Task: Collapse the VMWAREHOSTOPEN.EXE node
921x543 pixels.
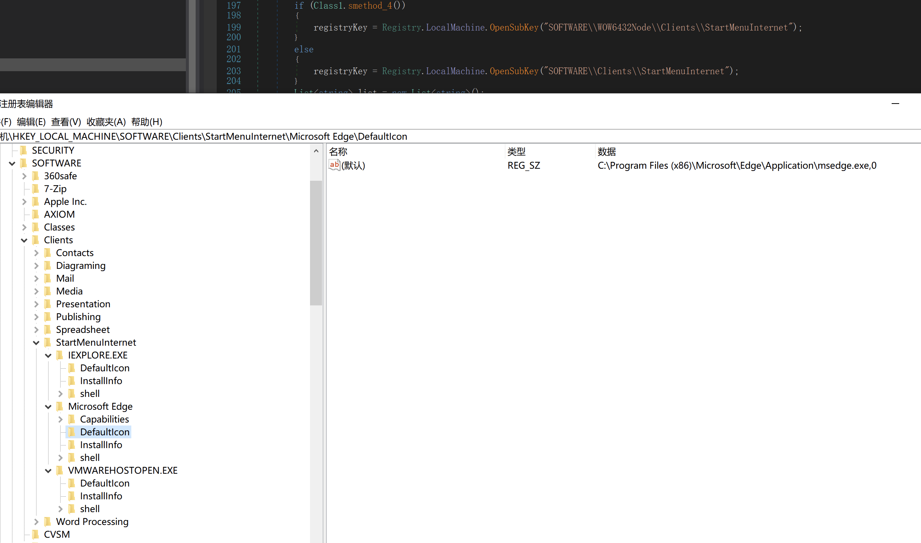Action: tap(48, 471)
